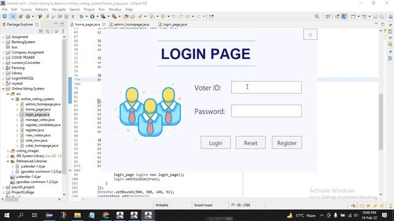Click the Password input field
This screenshot has height=221, width=394.
[267, 110]
